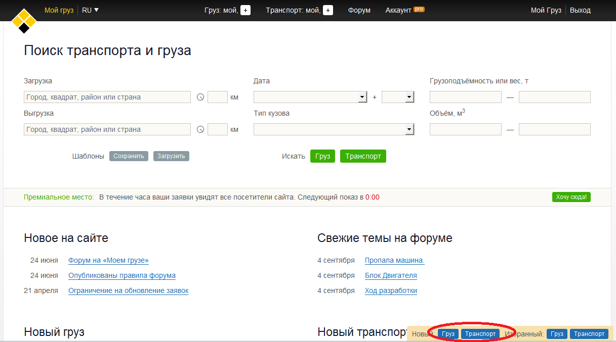Screen dimensions: 616x342
Task: Click the Сохранить template button
Action: pos(129,156)
